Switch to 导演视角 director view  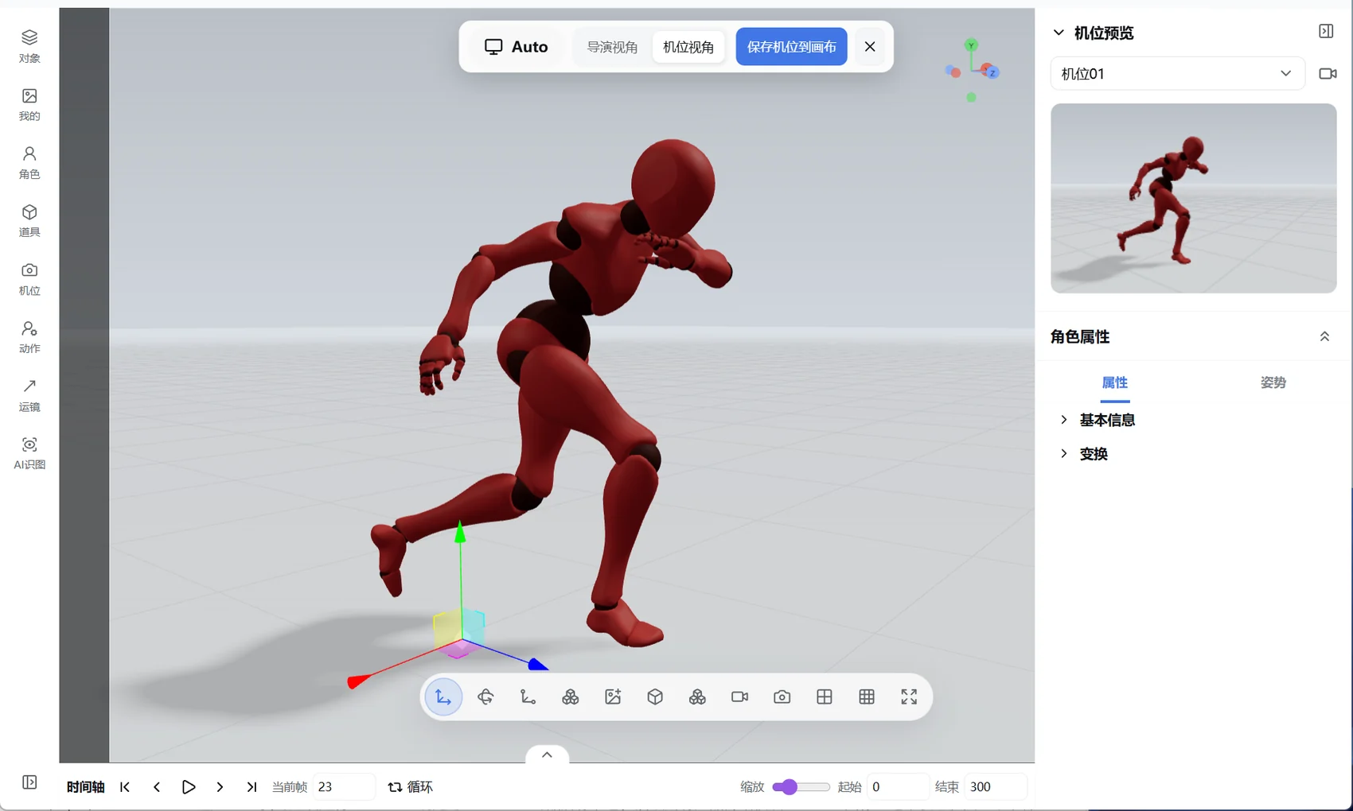coord(612,47)
